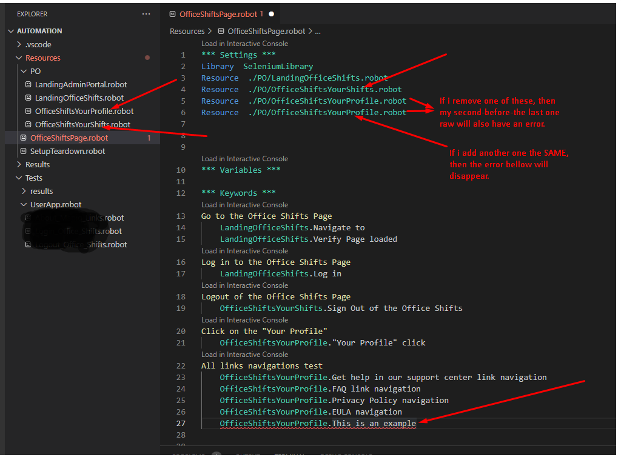The height and width of the screenshot is (457, 621).
Task: Click Load in Interactive Console above Go to the Office Shifts Page
Action: pyautogui.click(x=244, y=205)
